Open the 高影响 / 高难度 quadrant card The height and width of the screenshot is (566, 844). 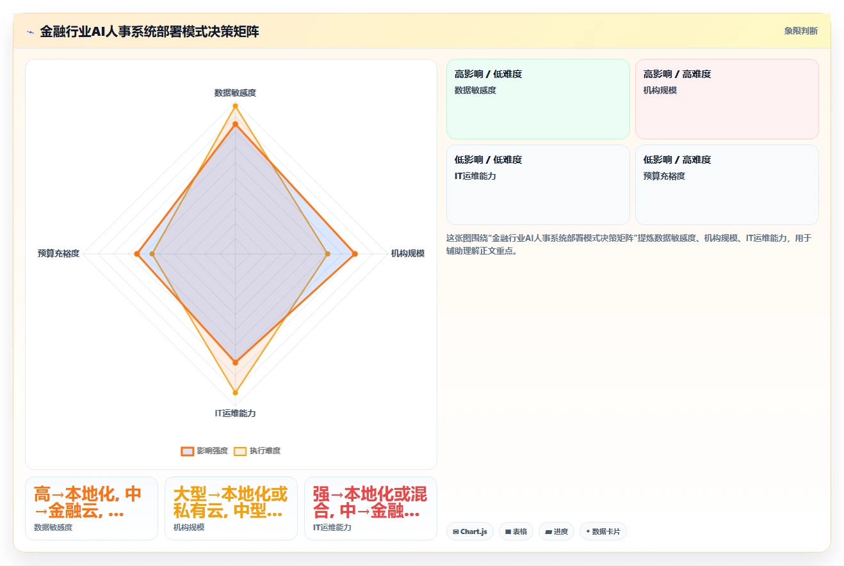point(727,99)
